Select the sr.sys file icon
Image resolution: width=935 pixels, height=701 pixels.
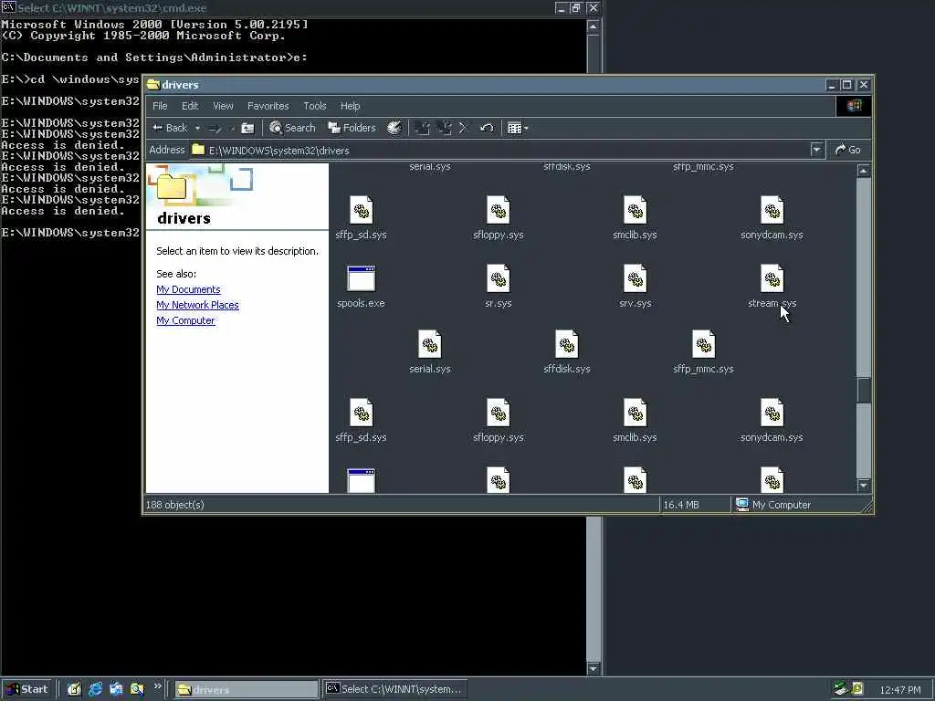[498, 278]
